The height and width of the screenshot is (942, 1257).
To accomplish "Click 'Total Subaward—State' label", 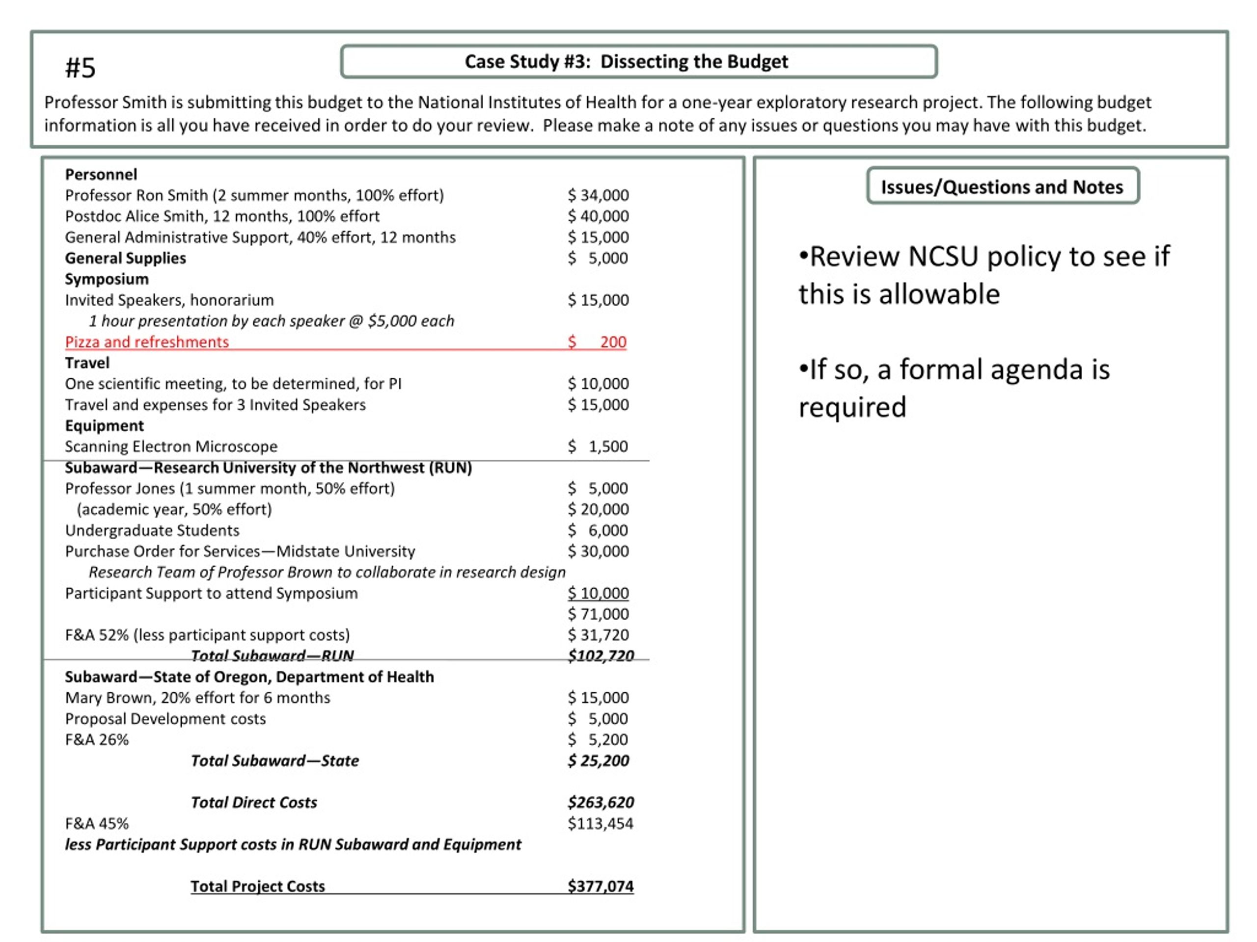I will coord(274,761).
